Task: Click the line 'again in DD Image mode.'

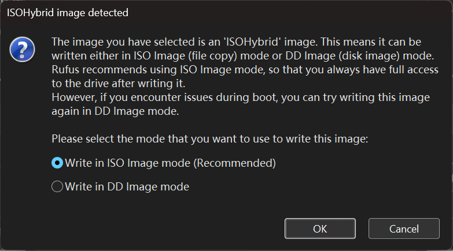Action: pos(115,111)
